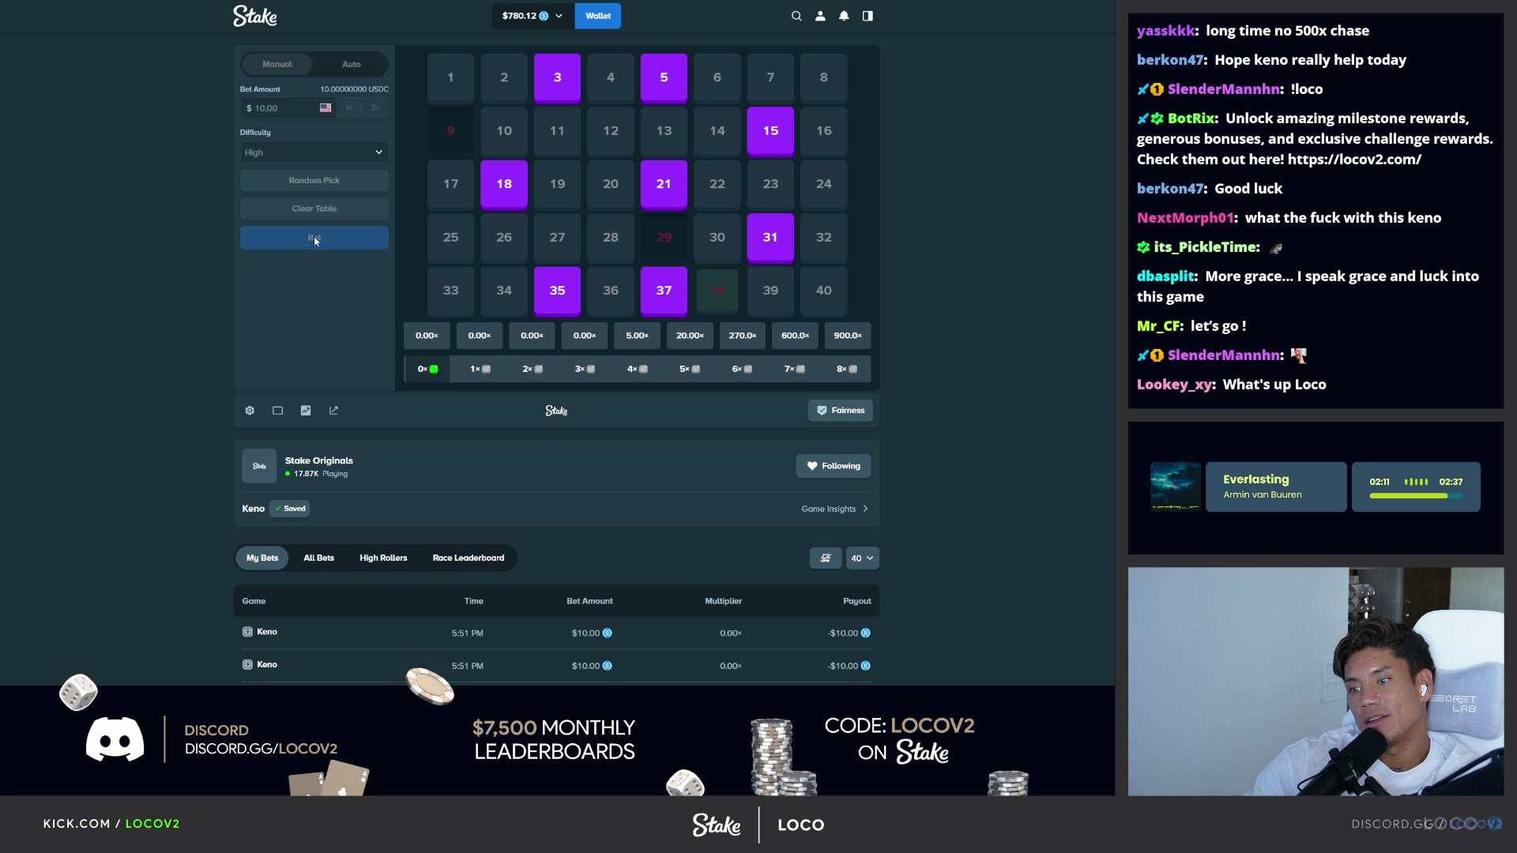Open game settings gear icon
Screen dimensions: 1517x853
250,411
